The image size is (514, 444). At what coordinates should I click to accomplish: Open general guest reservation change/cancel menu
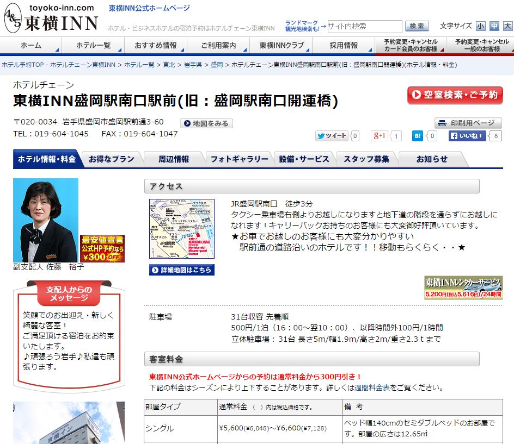coord(481,45)
